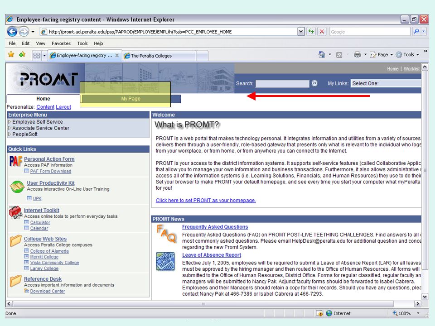The height and width of the screenshot is (326, 435).
Task: Click the Personalize Content link
Action: point(45,107)
